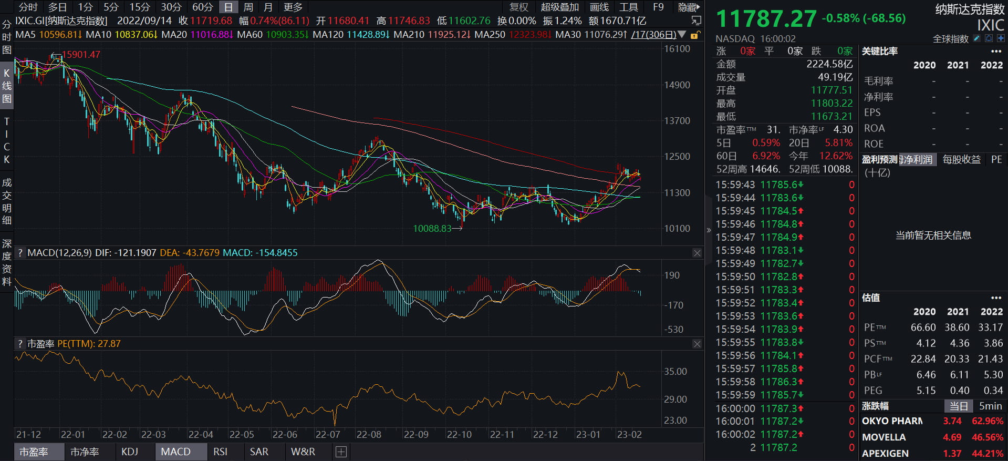The height and width of the screenshot is (461, 1008).
Task: Select 当日 in 涨跌幅 ranking
Action: coord(959,406)
